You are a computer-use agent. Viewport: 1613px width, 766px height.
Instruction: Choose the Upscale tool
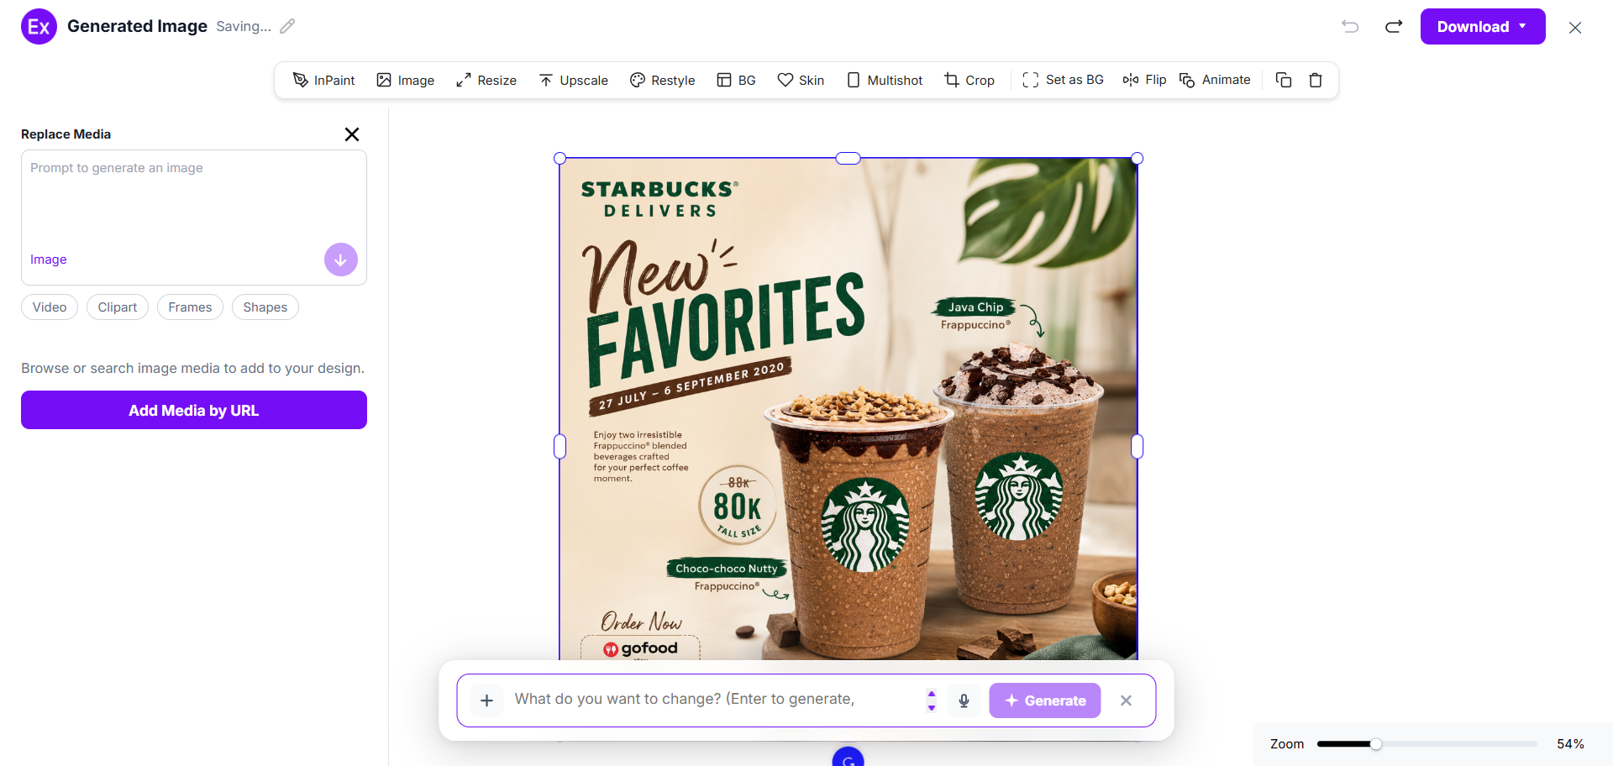[573, 80]
